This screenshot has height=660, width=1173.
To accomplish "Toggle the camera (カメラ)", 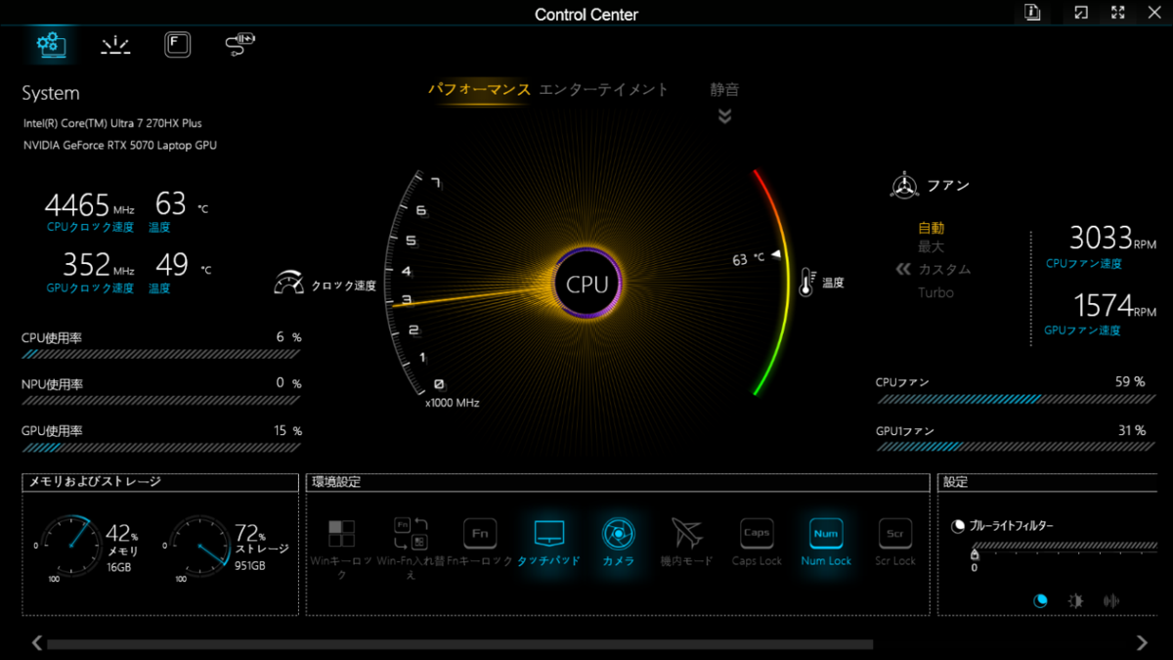I will point(618,534).
